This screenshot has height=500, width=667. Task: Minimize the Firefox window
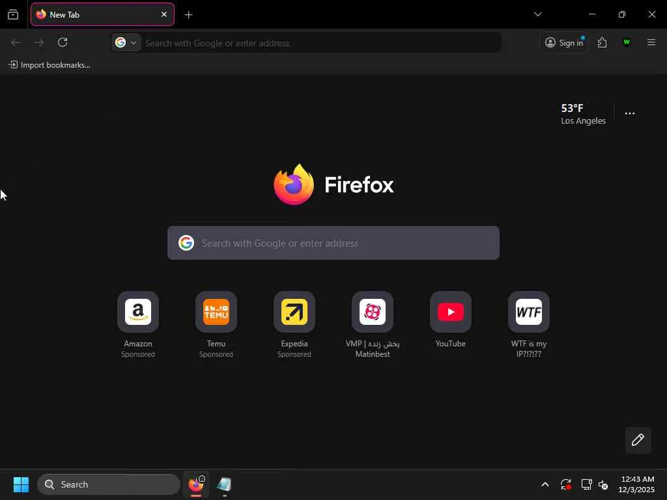(x=591, y=14)
